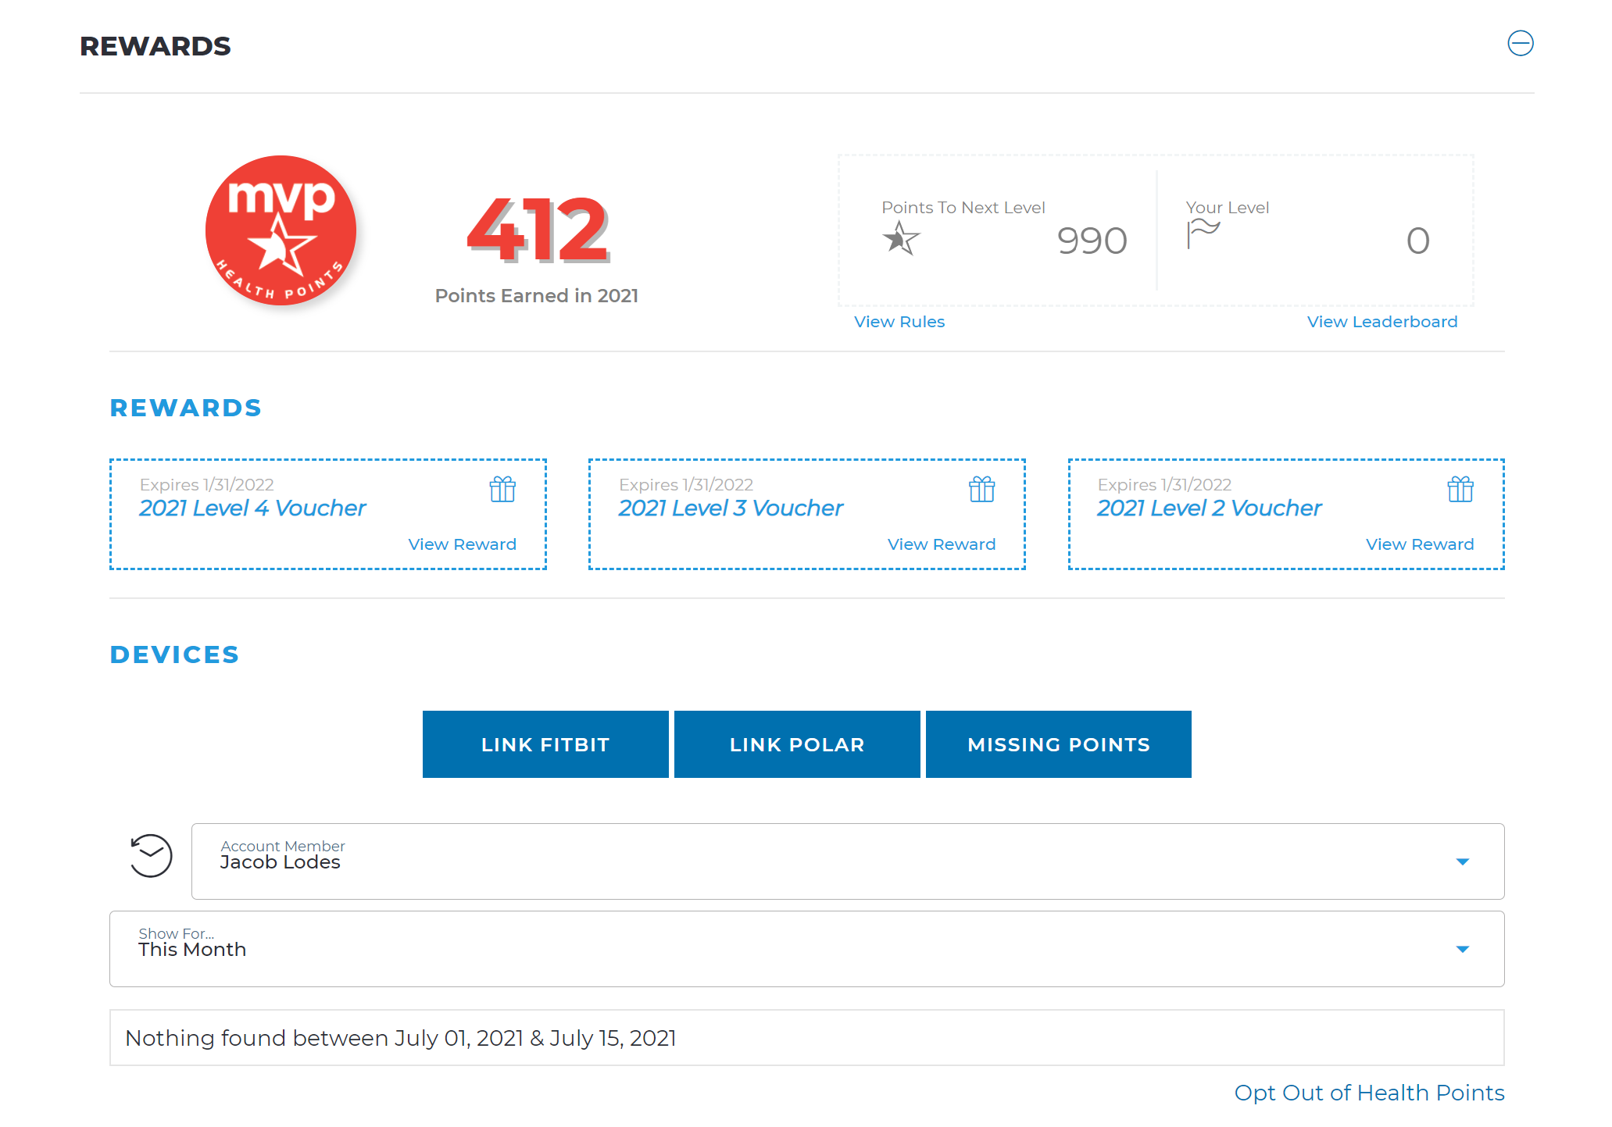This screenshot has height=1127, width=1612.
Task: Click the gift icon on Level 4 Voucher
Action: click(502, 490)
